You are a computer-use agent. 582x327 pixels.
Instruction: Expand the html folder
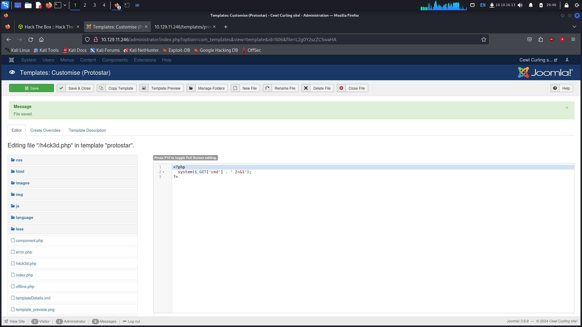(x=72, y=172)
